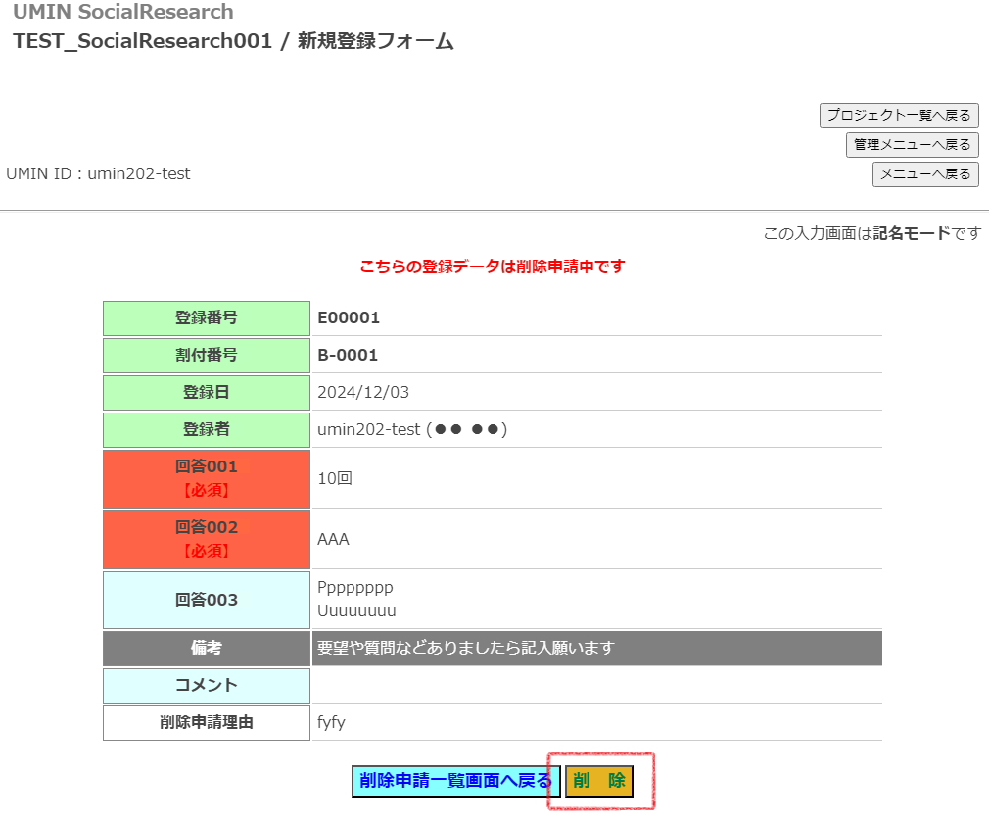This screenshot has height=825, width=989.
Task: Click the E00001 registration number value
Action: [x=349, y=318]
